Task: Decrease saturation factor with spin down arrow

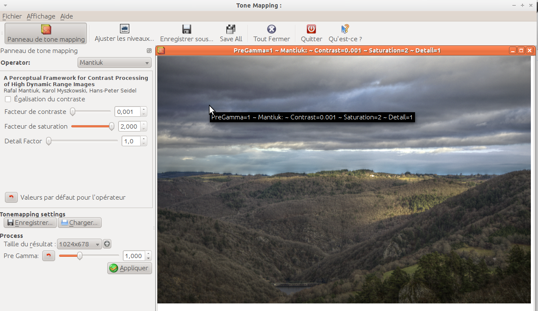Action: (144, 129)
